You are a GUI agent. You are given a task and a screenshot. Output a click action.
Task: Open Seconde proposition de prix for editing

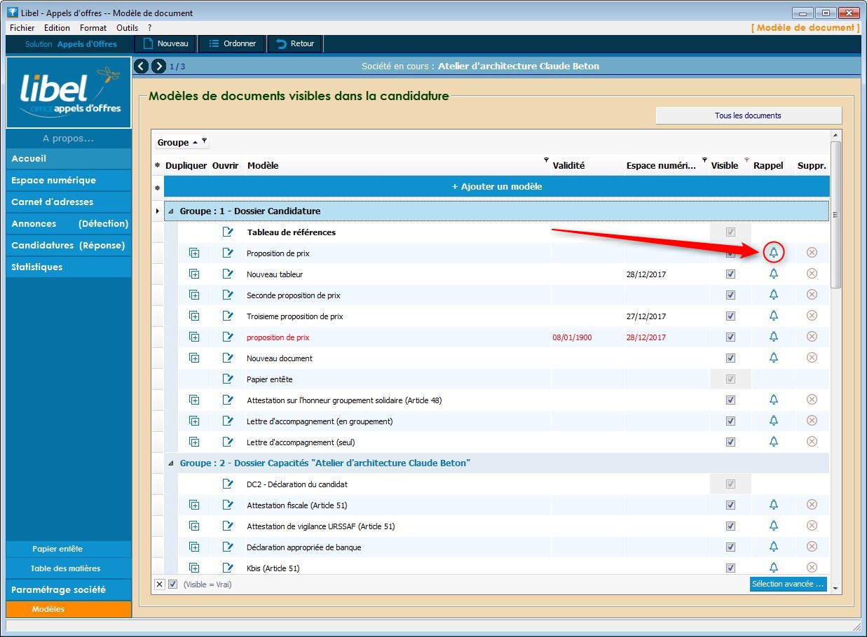[227, 295]
